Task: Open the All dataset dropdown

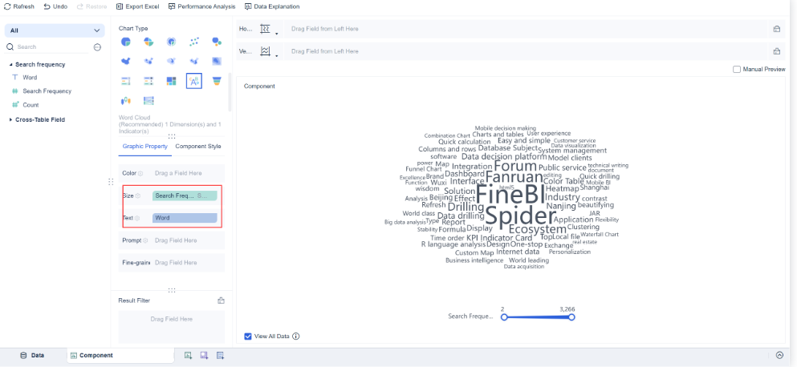Action: (54, 30)
